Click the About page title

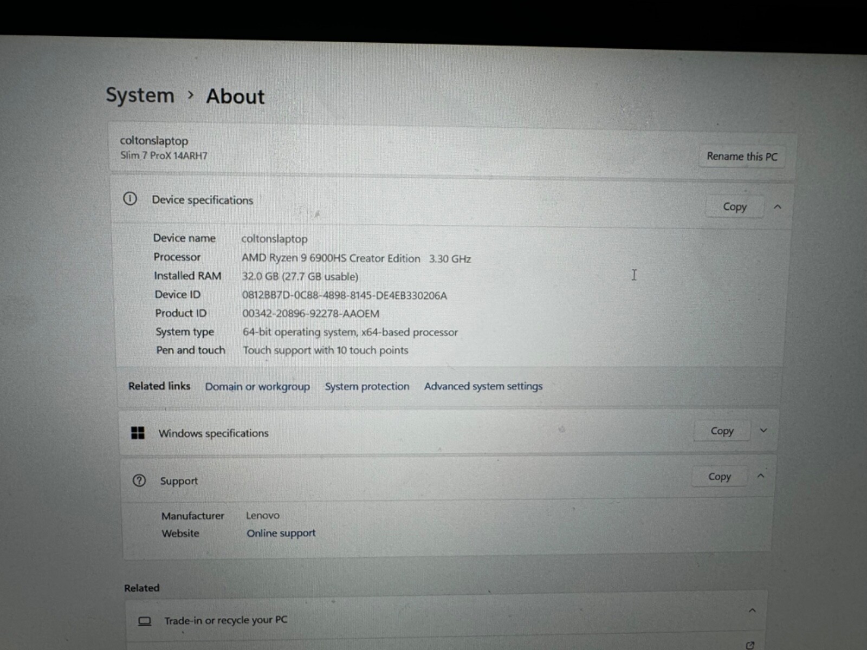235,96
